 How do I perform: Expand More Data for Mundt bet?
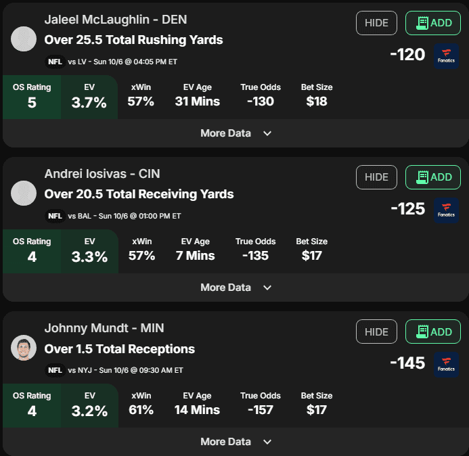pyautogui.click(x=235, y=442)
